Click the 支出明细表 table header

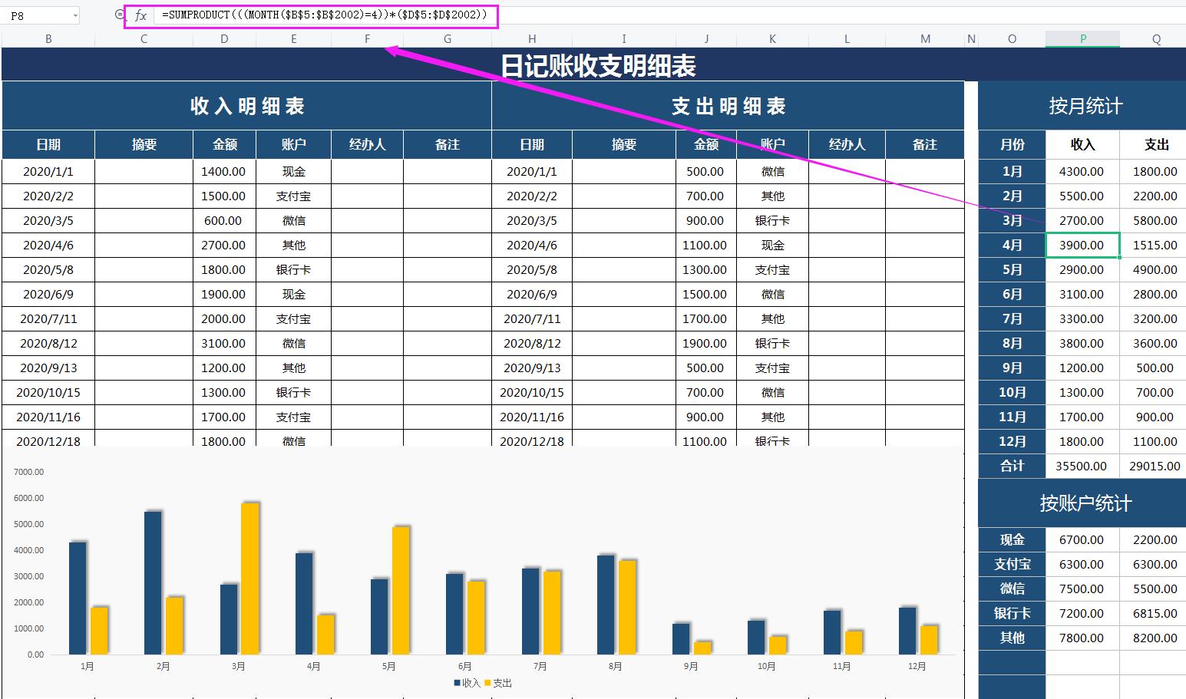728,106
